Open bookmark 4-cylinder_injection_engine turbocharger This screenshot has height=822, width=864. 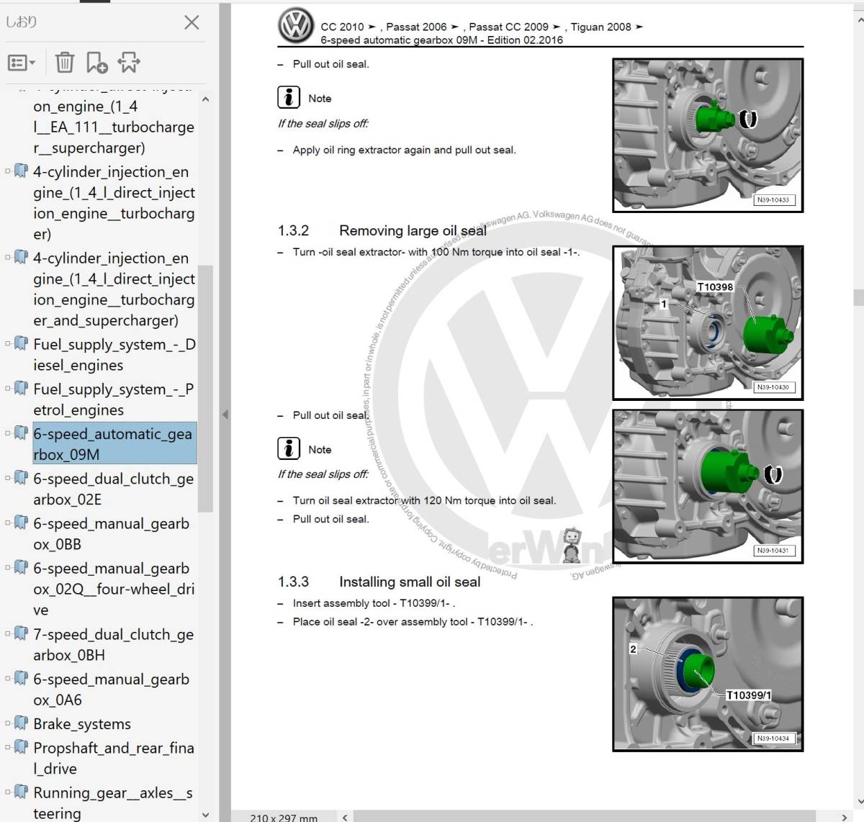pyautogui.click(x=114, y=203)
